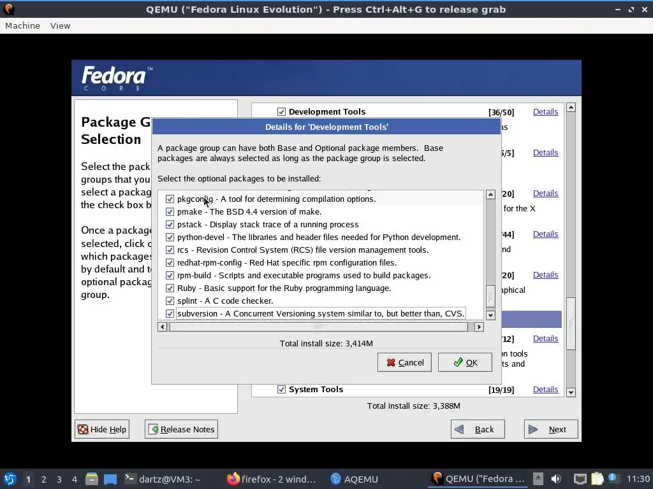This screenshot has height=489, width=653.
Task: Click Cancel in the details dialog
Action: [404, 362]
